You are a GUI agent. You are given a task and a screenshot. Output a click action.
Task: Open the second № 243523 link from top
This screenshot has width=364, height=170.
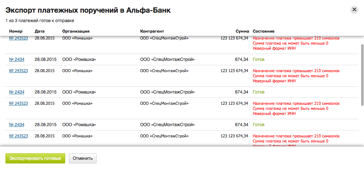18,71
